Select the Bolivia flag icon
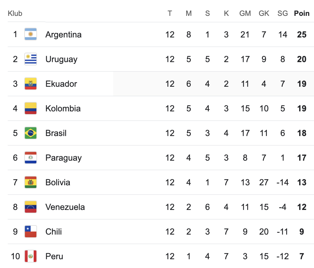 (31, 182)
